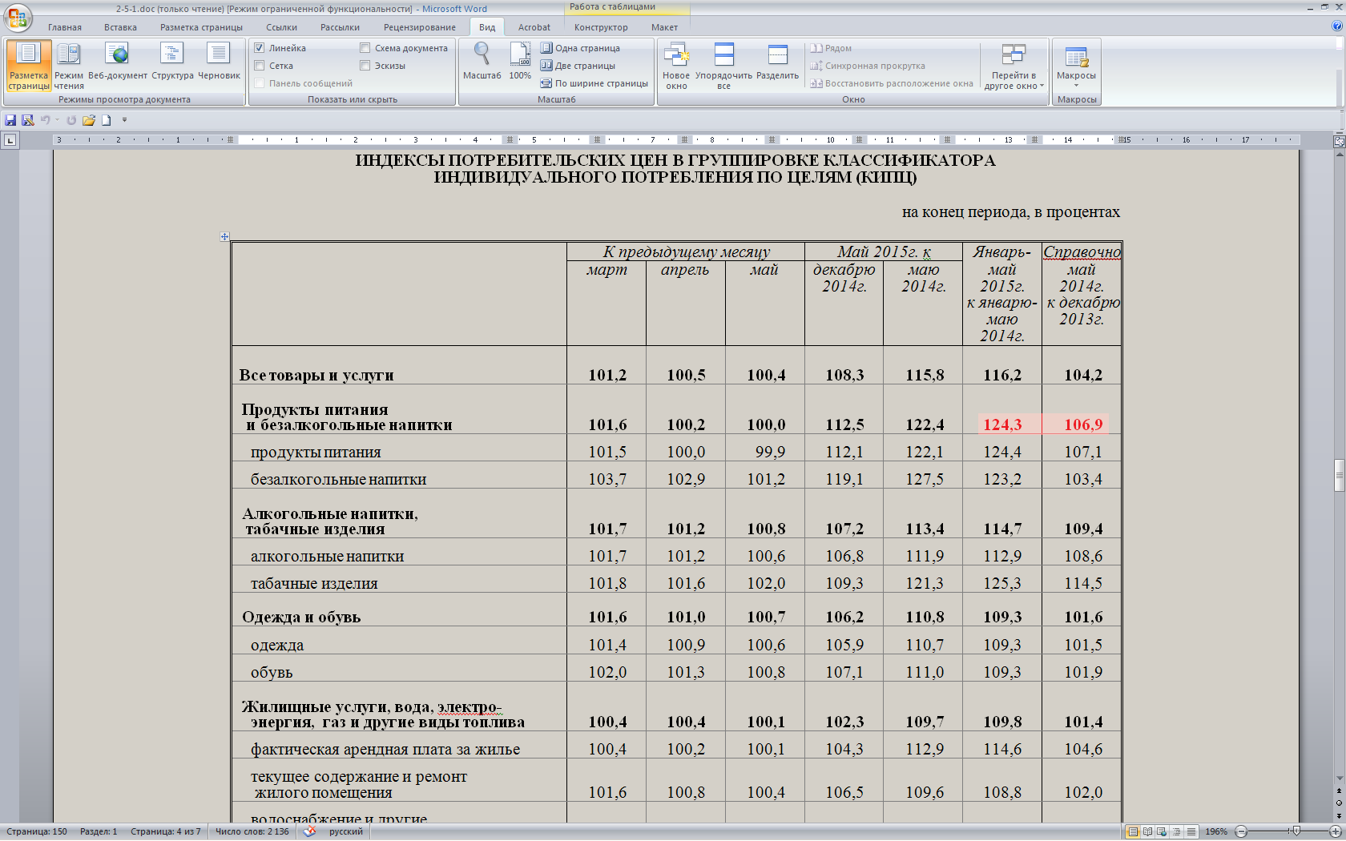Switch to the Рецензирование tab
The height and width of the screenshot is (841, 1346).
point(419,27)
